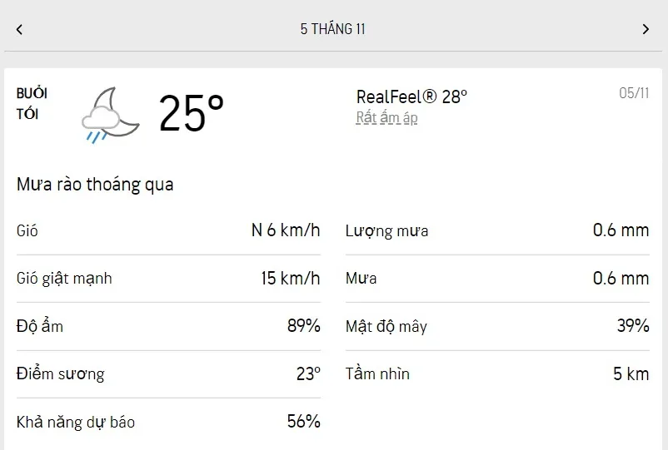Click the Lượng mưa precipitation label

(386, 230)
